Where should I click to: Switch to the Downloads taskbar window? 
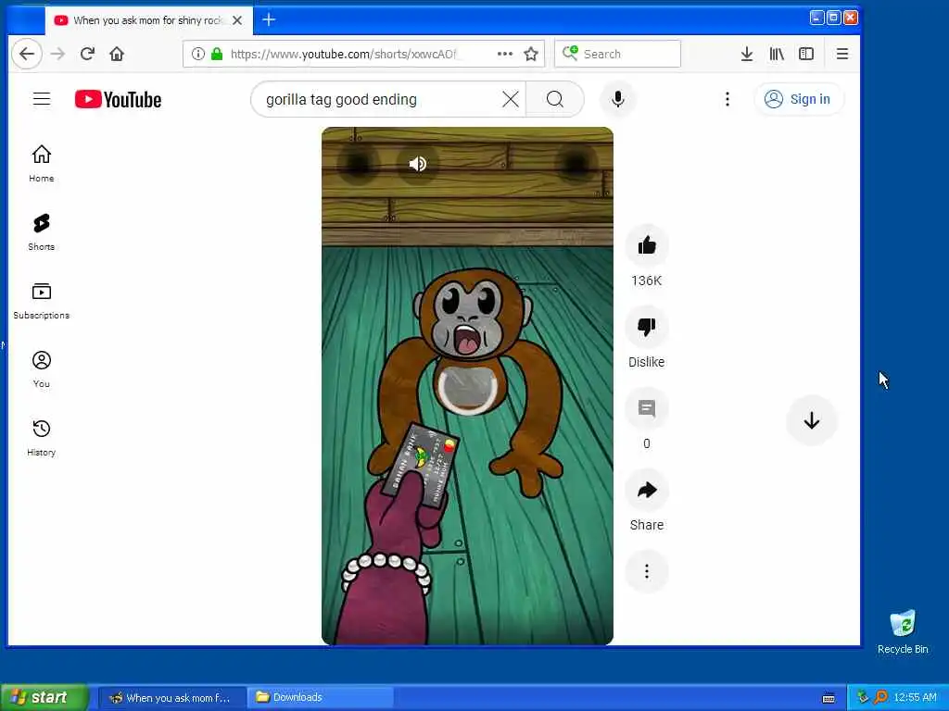click(321, 698)
